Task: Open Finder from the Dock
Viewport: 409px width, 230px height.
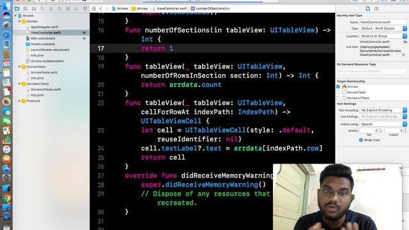Action: point(6,6)
